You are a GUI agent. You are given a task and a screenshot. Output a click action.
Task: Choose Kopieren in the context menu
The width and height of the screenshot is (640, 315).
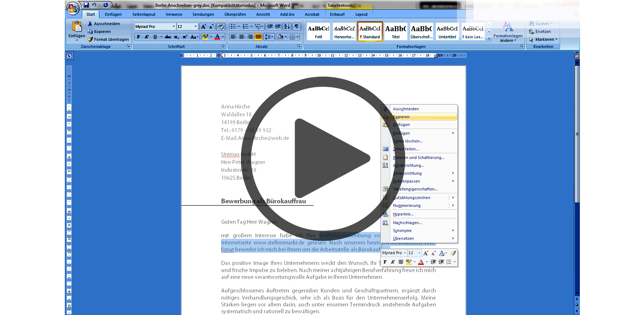click(x=401, y=117)
